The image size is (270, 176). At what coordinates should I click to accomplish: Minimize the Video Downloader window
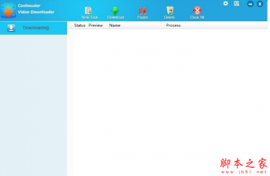250,4
